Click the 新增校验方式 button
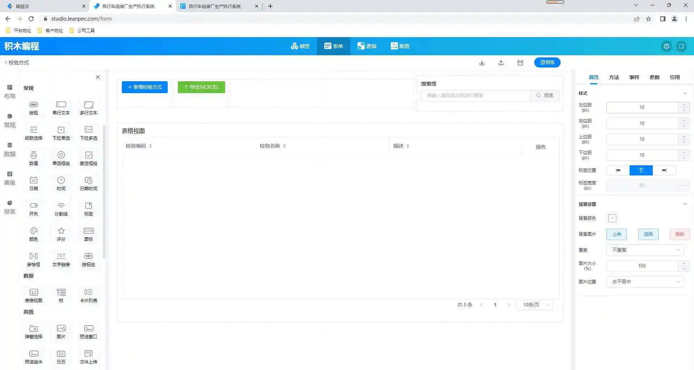The height and width of the screenshot is (370, 694). click(145, 87)
